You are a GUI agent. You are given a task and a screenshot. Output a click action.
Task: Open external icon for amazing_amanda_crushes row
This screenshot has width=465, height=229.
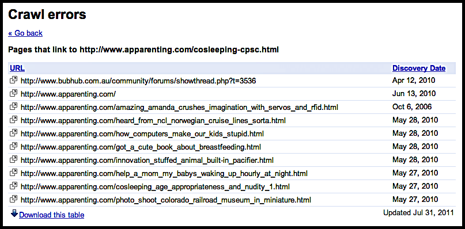[x=13, y=106]
